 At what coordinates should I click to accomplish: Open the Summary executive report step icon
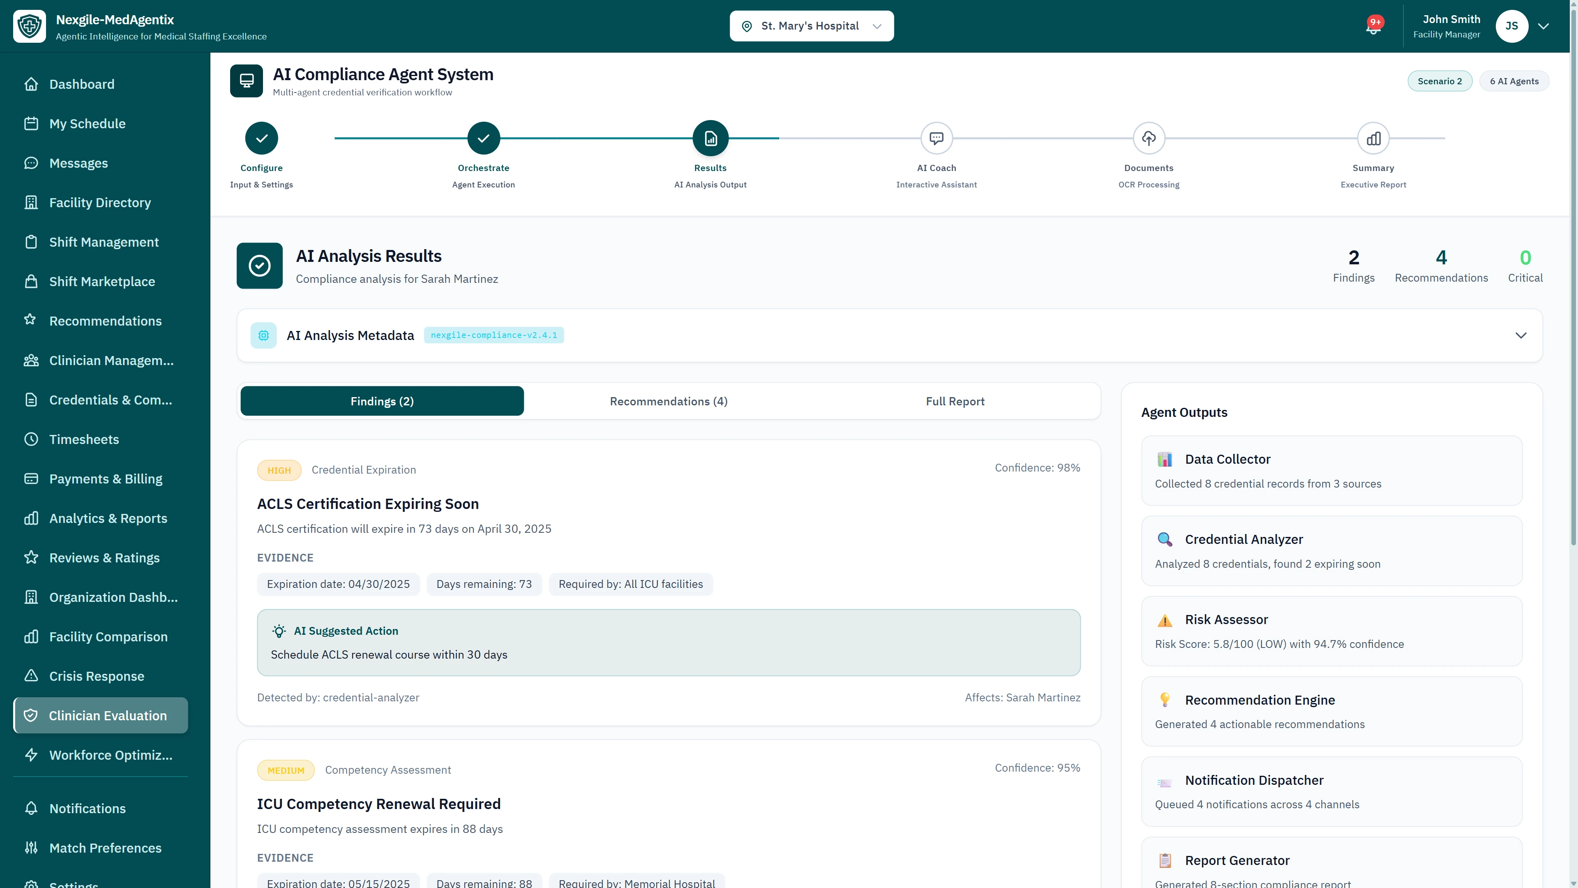point(1373,138)
